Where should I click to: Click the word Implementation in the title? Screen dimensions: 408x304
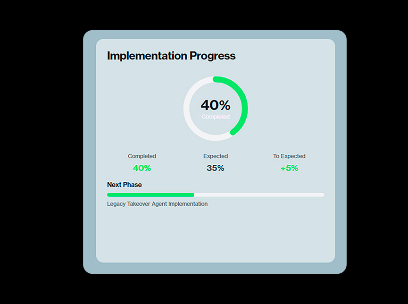(x=147, y=56)
